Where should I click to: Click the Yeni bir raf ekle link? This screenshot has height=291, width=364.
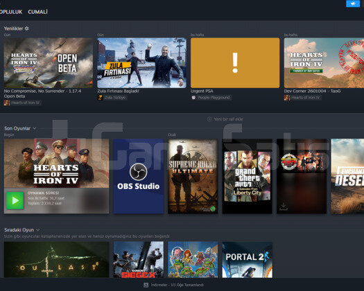[228, 119]
